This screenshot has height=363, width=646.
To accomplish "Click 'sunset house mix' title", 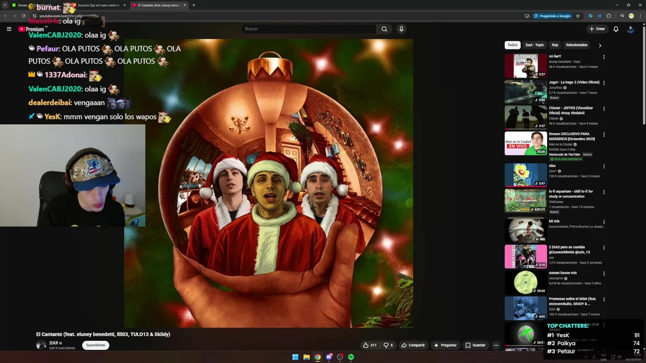I will tap(563, 273).
